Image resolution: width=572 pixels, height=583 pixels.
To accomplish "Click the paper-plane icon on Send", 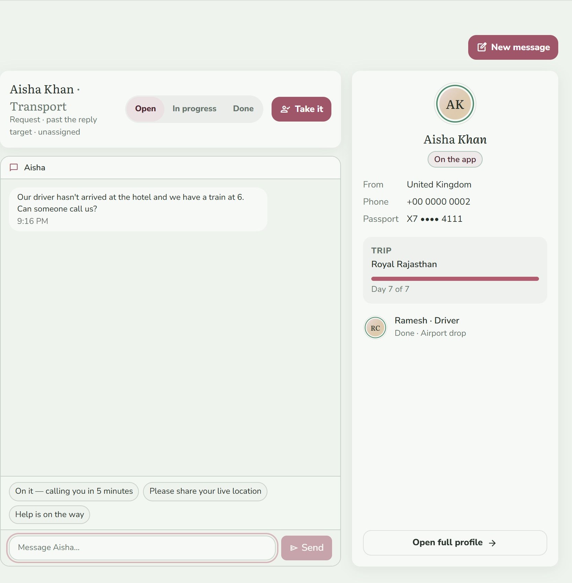I will point(294,548).
